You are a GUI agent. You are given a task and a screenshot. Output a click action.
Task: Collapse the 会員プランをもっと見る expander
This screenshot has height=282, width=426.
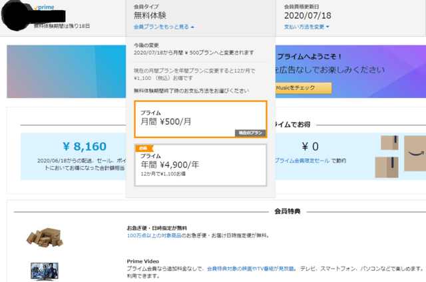click(164, 27)
